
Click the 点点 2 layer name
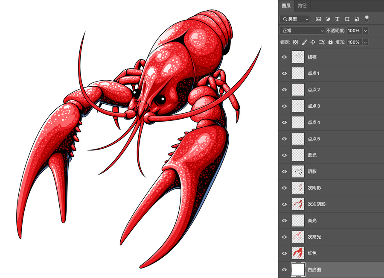(314, 90)
